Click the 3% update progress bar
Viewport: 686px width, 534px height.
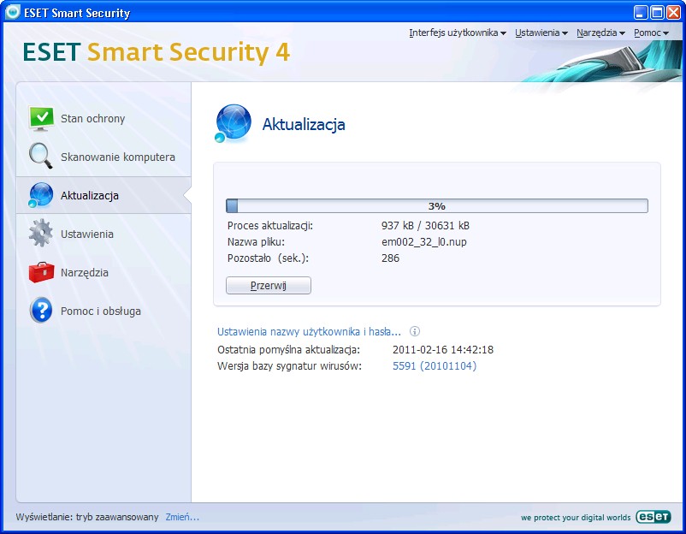click(x=436, y=205)
